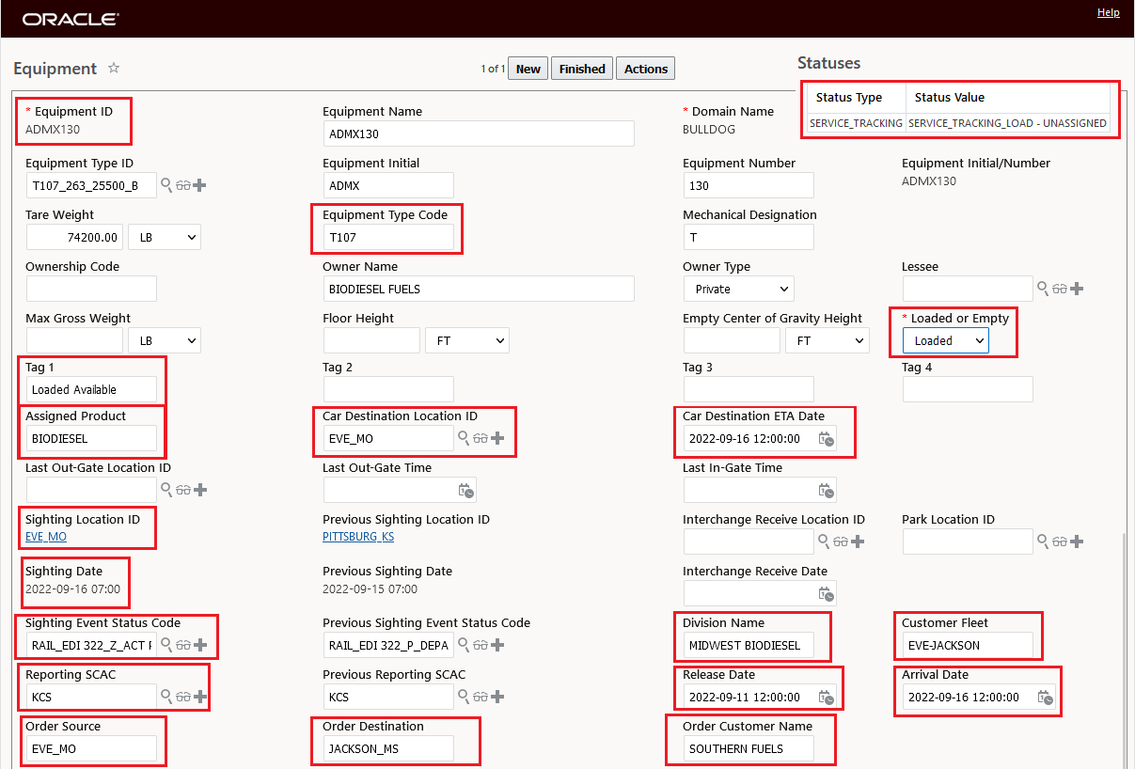Open Empty Center of Gravity Height unit dropdown
The image size is (1135, 769).
(828, 340)
